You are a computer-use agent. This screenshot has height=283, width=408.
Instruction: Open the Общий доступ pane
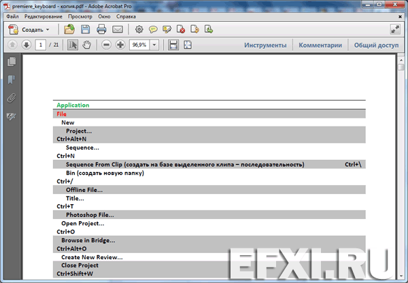[x=376, y=46]
